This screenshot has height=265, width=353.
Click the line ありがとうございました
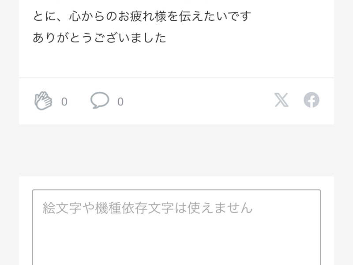[100, 38]
